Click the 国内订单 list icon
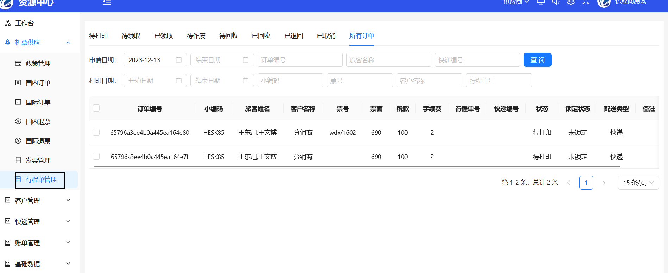Screen dimensions: 668x273 click(18, 83)
